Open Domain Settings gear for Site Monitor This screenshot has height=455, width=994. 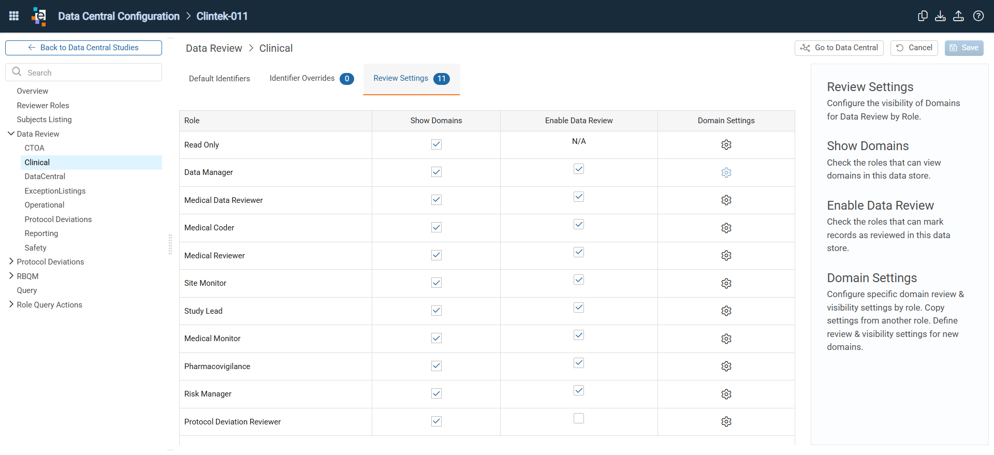click(x=726, y=283)
